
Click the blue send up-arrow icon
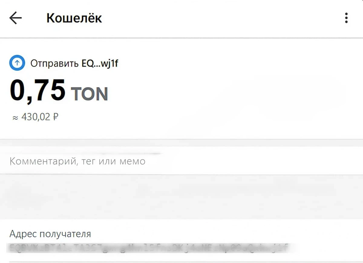tap(17, 63)
